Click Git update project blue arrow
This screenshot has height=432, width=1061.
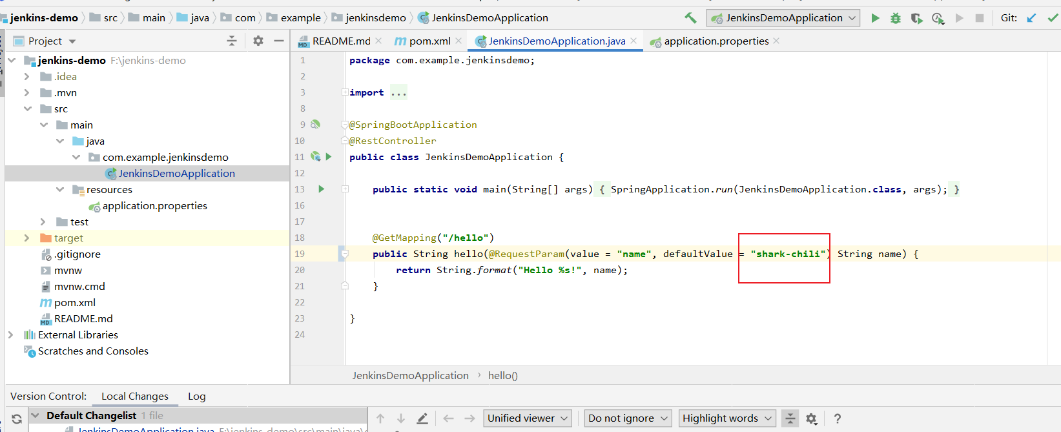[x=1031, y=18]
